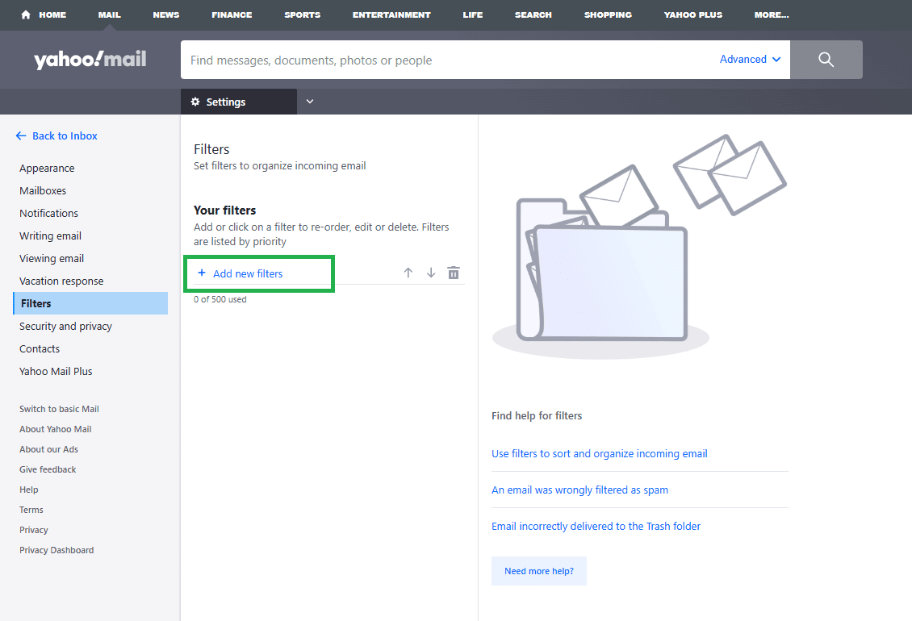This screenshot has width=912, height=621.
Task: Click Add new filters
Action: point(248,273)
